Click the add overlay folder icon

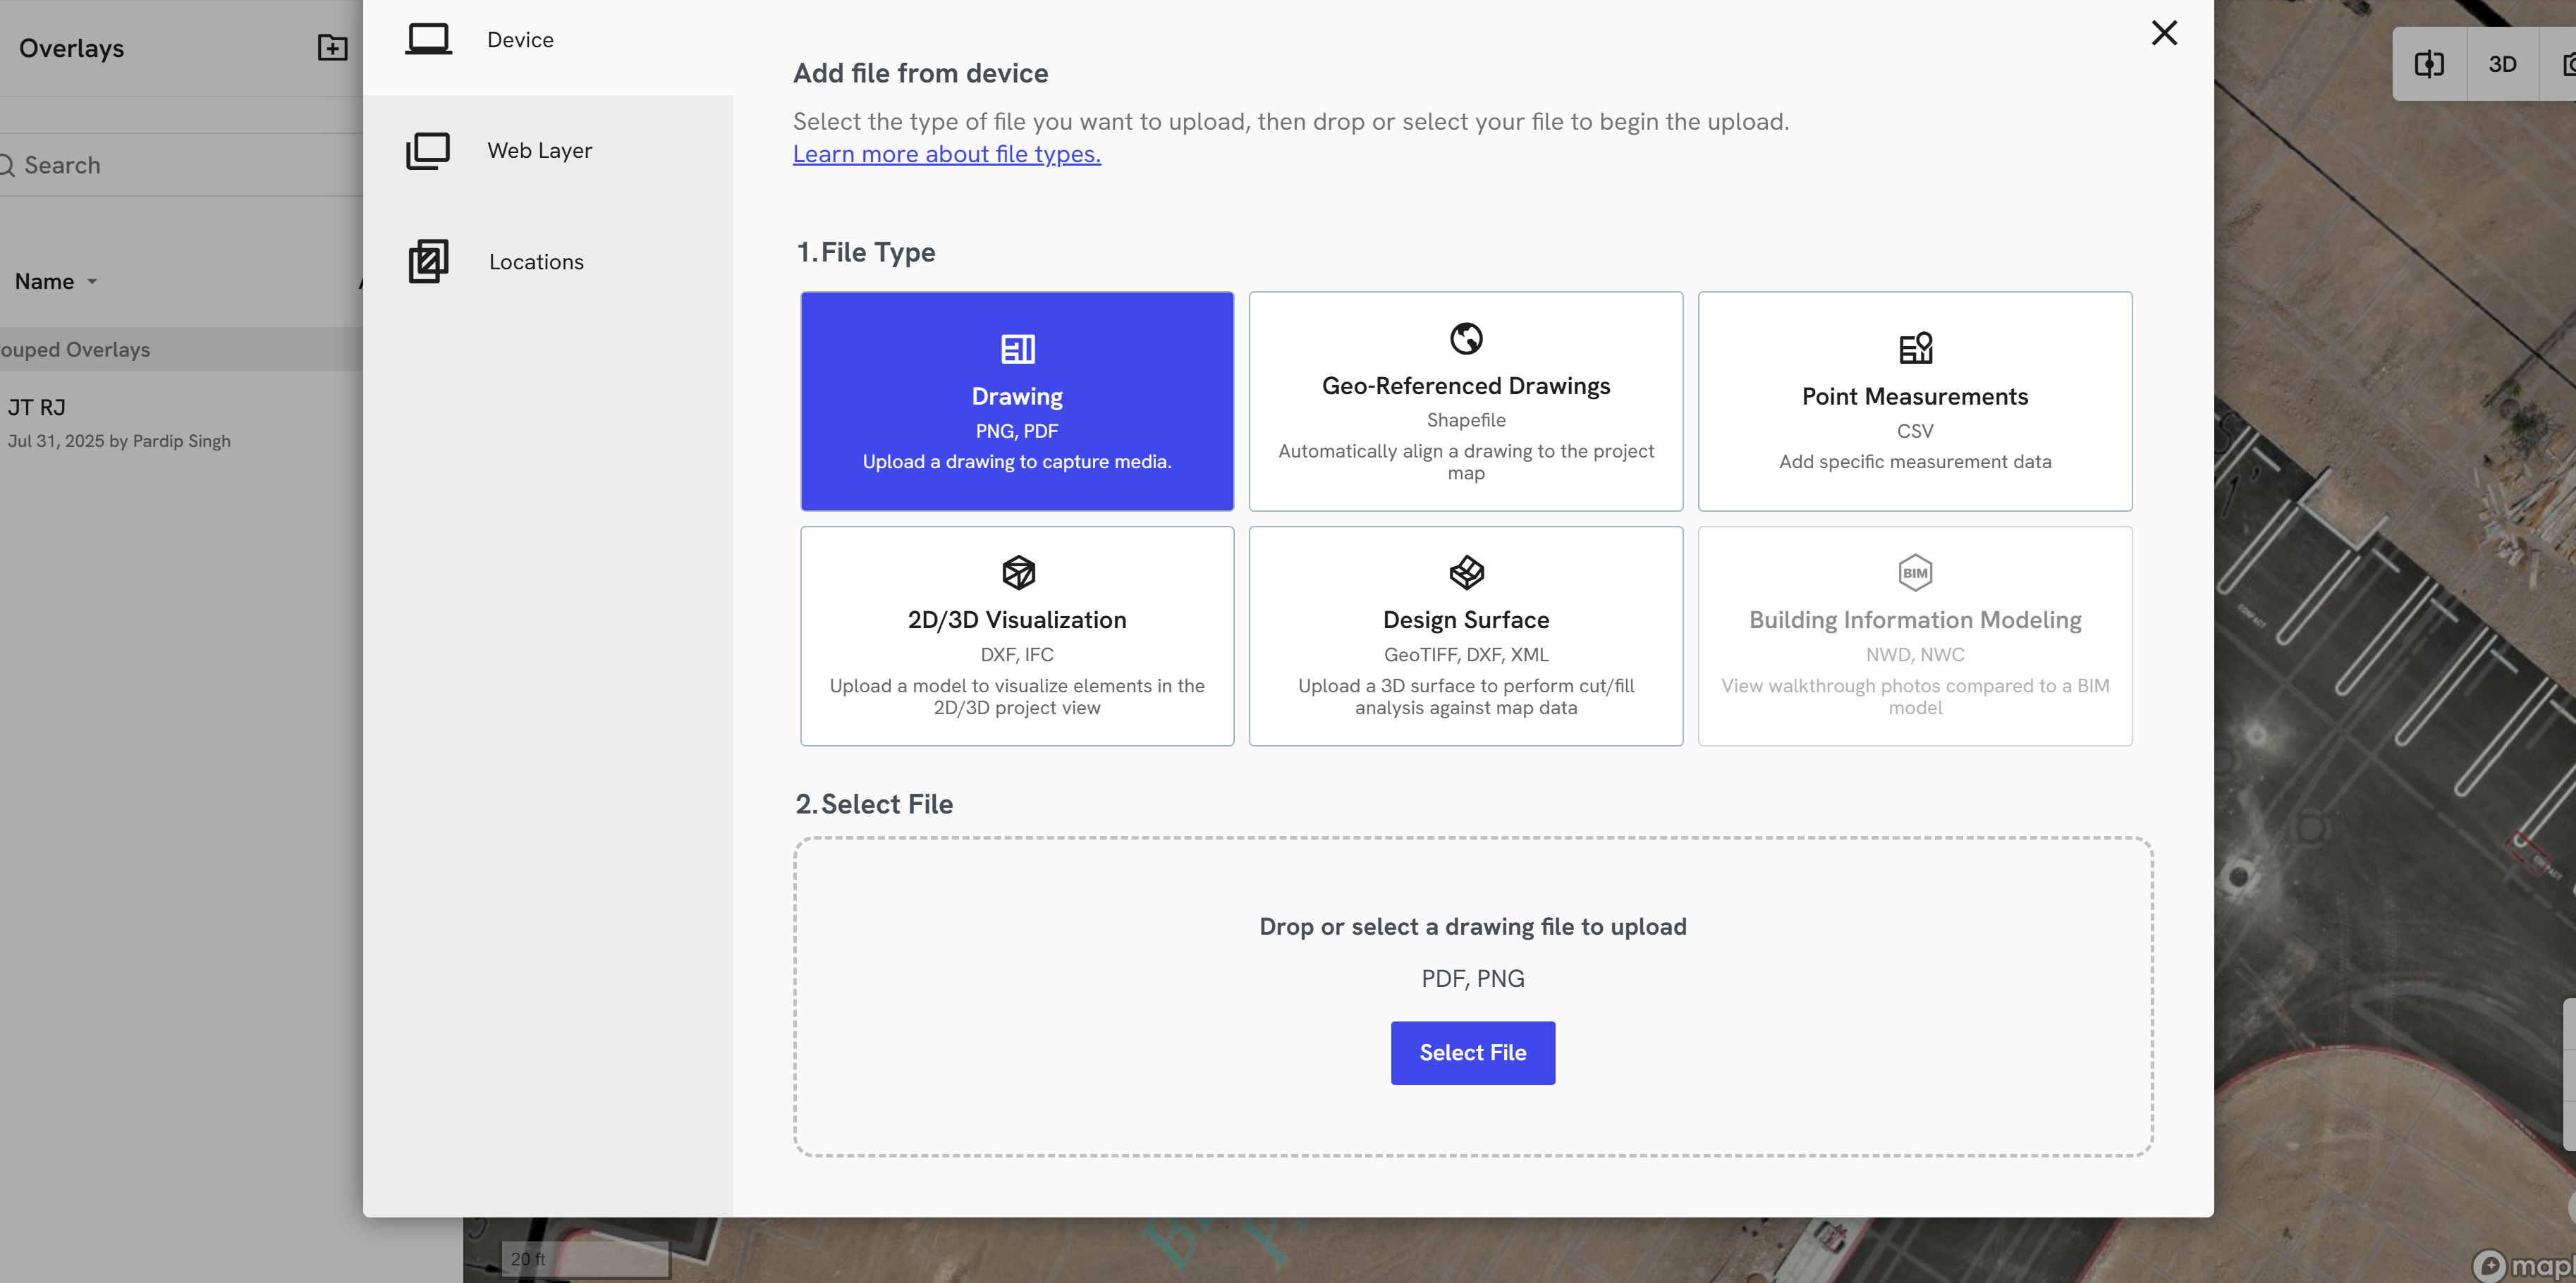tap(332, 47)
